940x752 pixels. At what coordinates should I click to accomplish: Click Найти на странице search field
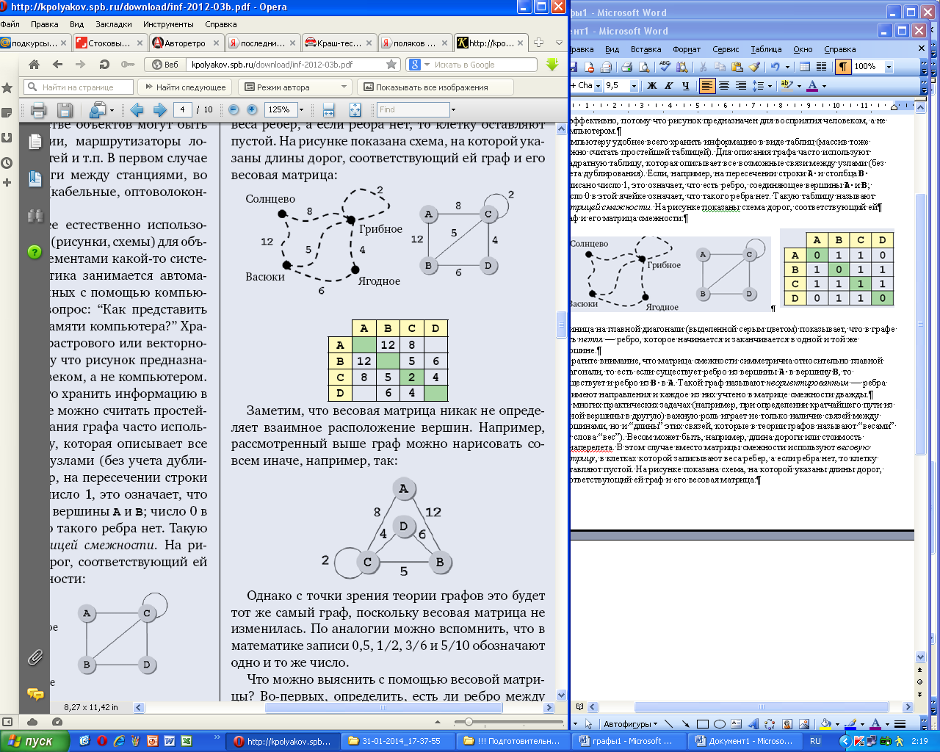point(78,87)
